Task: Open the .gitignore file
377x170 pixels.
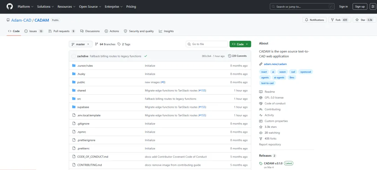Action: (83, 124)
